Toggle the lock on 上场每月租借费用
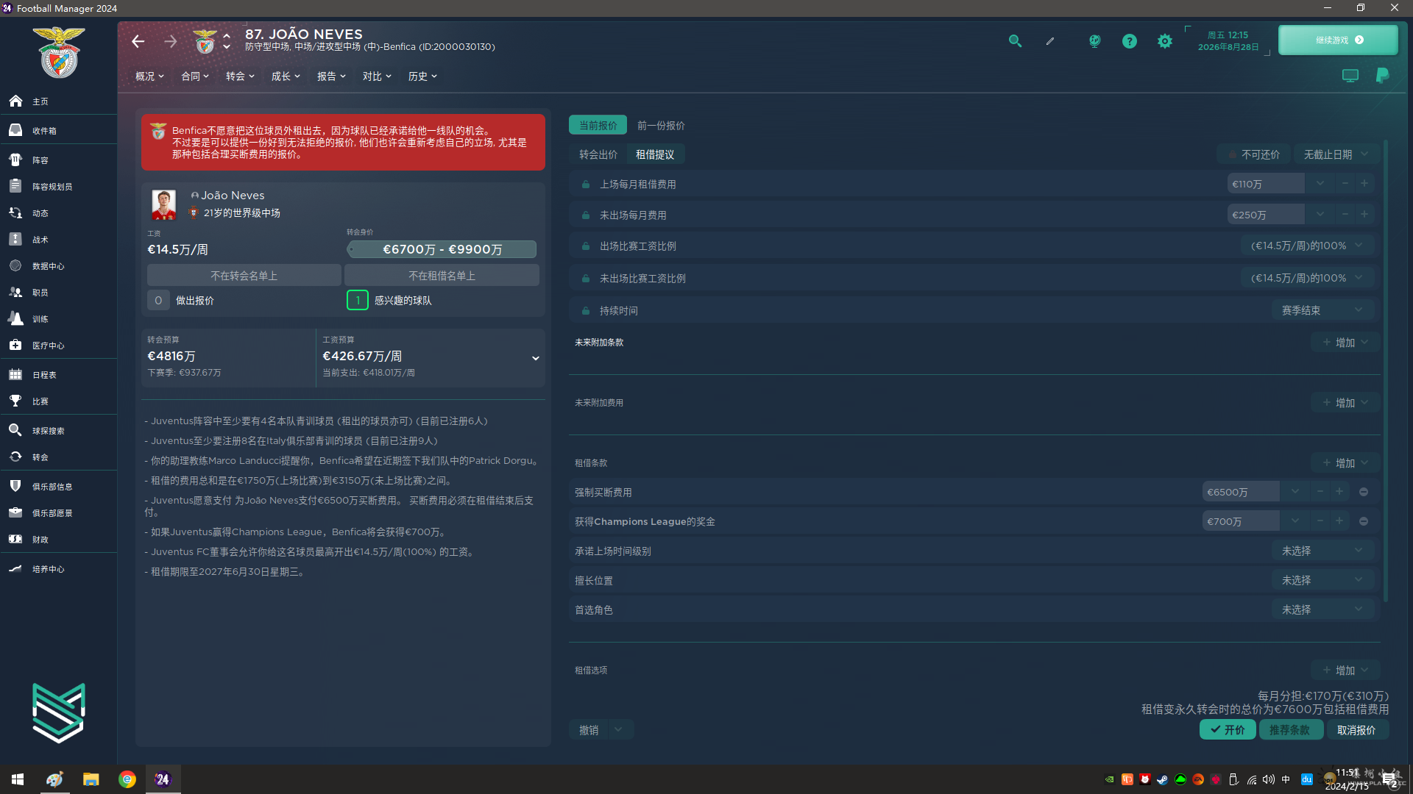The image size is (1413, 794). 586,185
